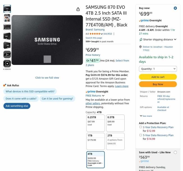
Task: Click the location pin delivery icon
Action: (140, 47)
